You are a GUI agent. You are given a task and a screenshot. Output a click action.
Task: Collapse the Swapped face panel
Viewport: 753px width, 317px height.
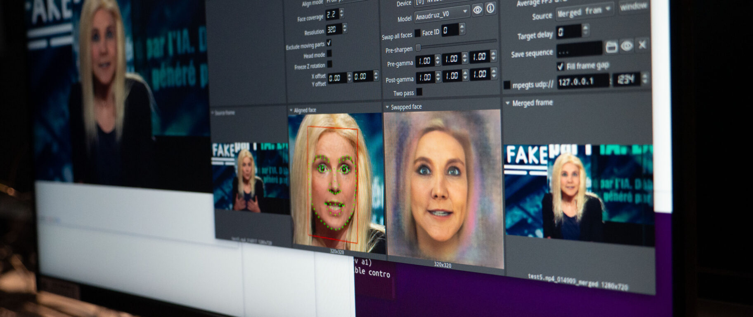(387, 107)
